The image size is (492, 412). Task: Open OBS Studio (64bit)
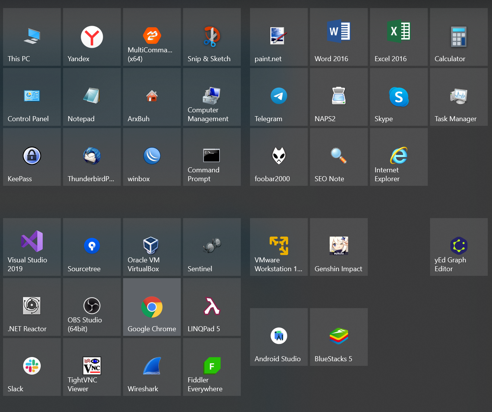click(92, 307)
